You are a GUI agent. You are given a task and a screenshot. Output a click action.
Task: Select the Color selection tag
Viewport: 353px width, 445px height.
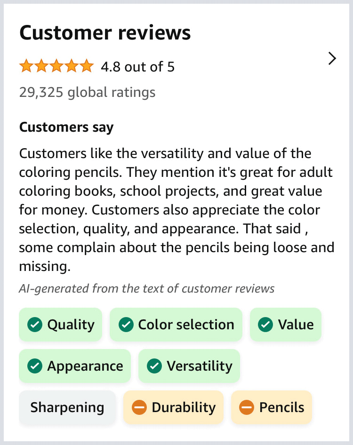tap(176, 324)
